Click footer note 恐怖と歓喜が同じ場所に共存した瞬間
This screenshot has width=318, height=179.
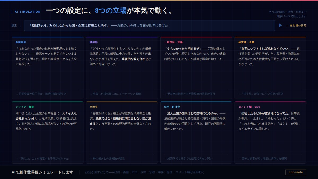click(263, 159)
